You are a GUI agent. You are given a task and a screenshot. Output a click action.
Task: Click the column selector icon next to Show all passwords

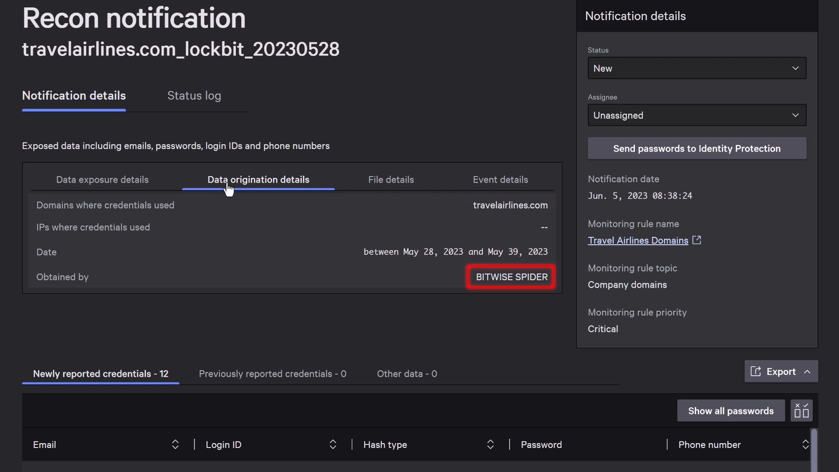[x=801, y=410]
